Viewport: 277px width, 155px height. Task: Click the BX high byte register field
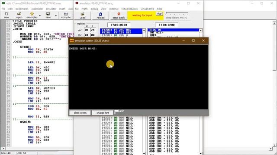tap(87, 35)
